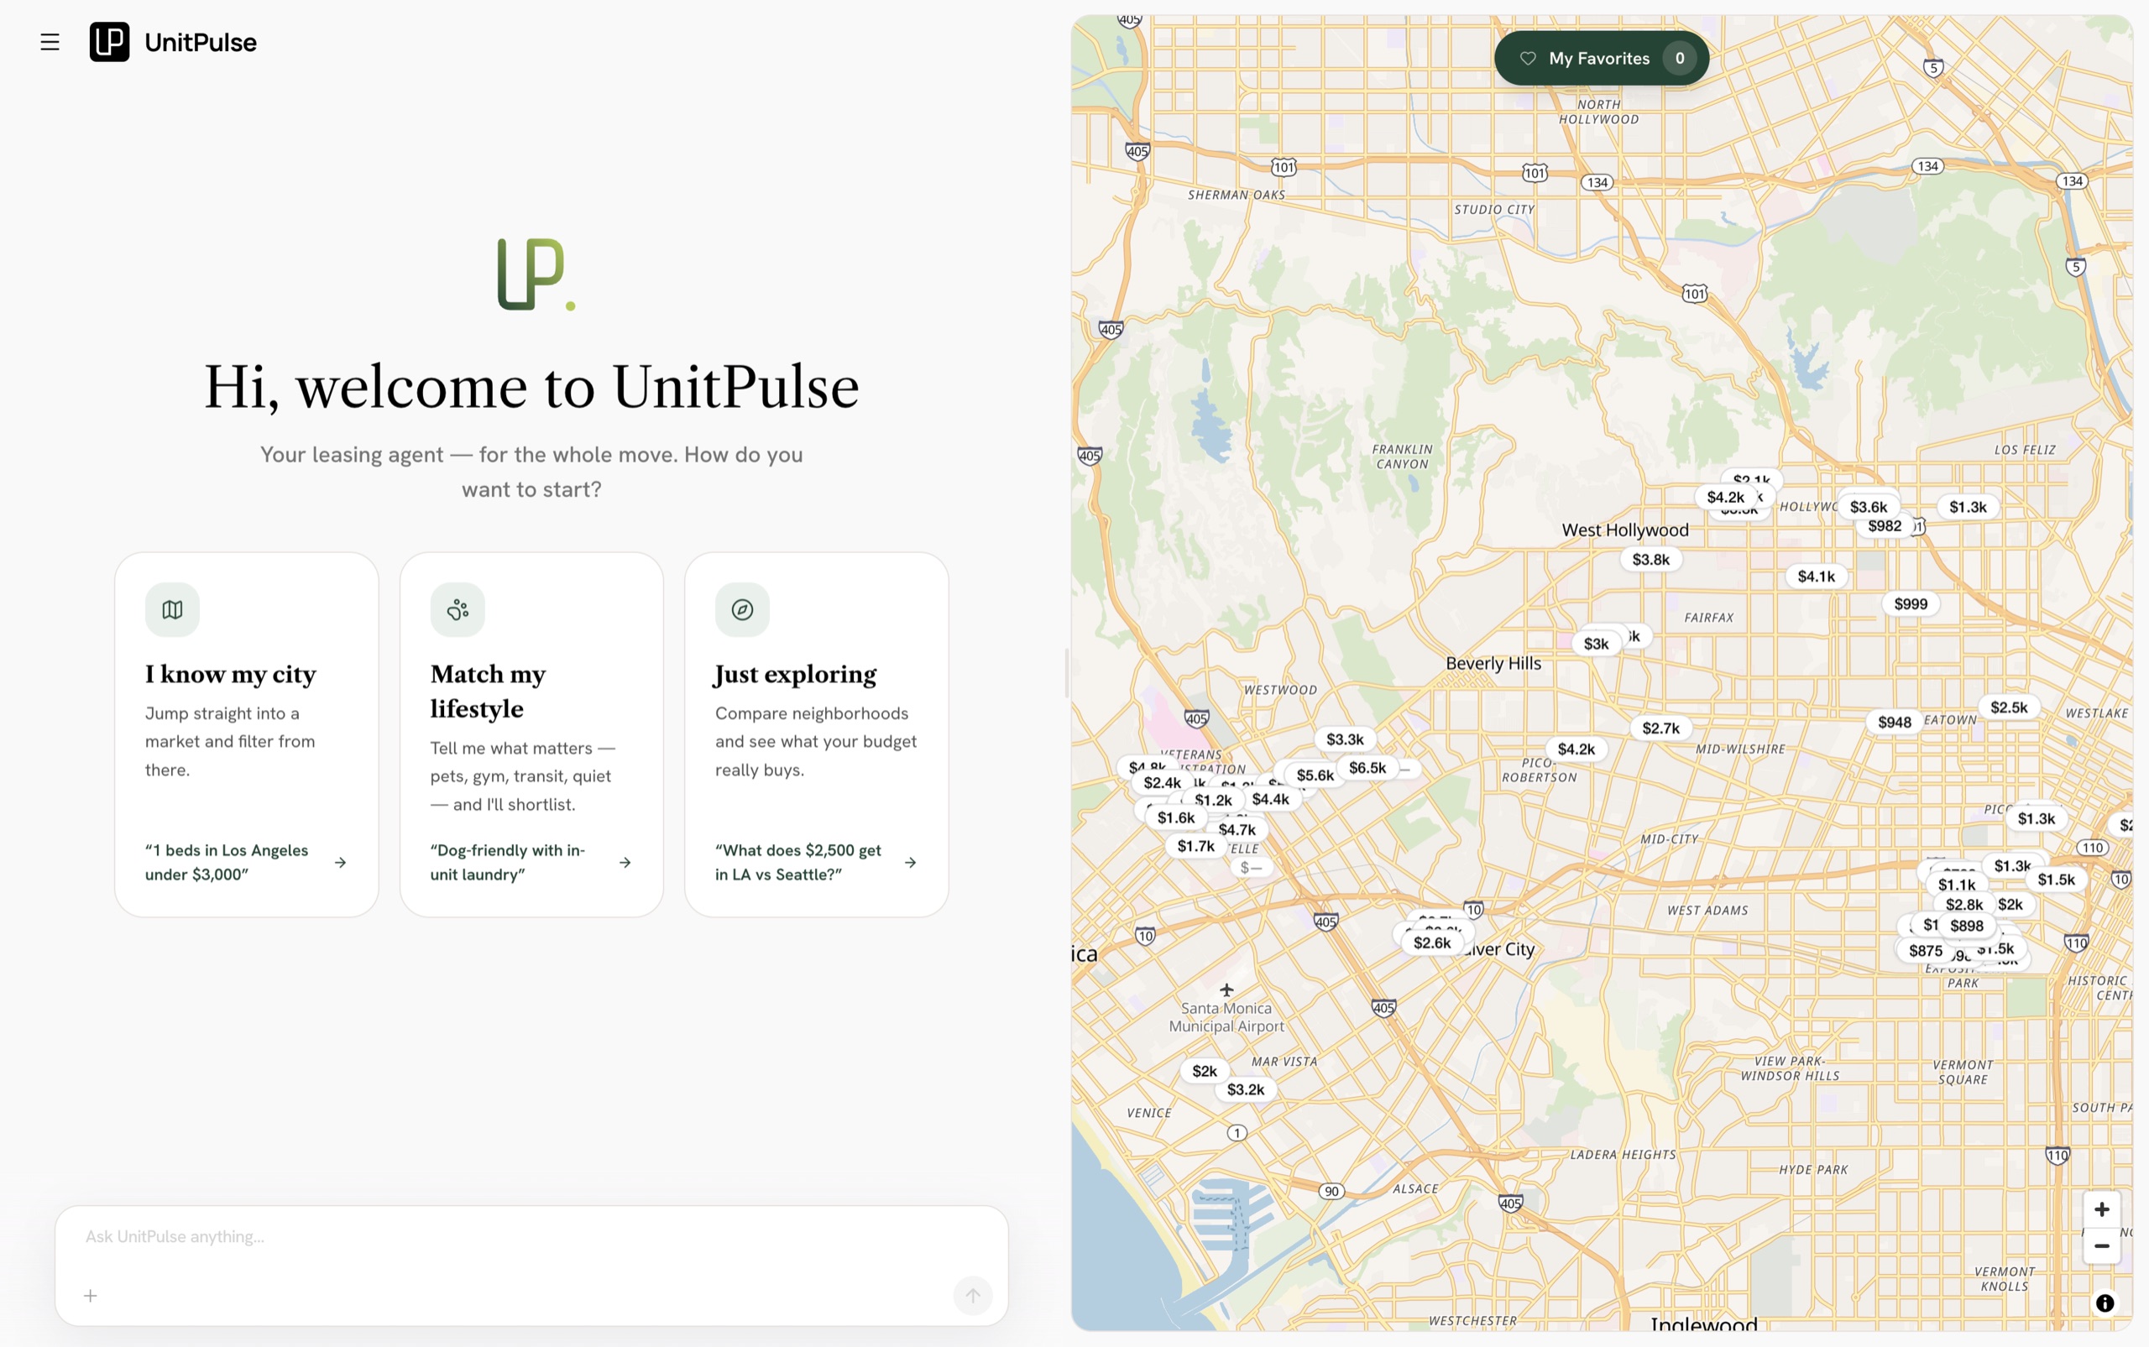Click arrow next to 1 beds in Los Angeles prompt
The height and width of the screenshot is (1347, 2149).
pyautogui.click(x=340, y=863)
